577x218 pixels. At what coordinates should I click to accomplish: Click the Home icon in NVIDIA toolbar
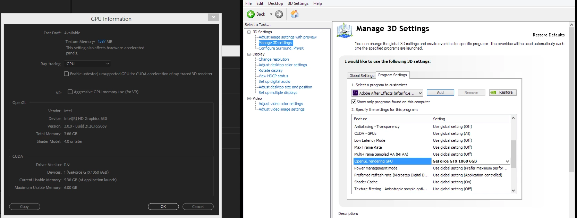pos(295,14)
